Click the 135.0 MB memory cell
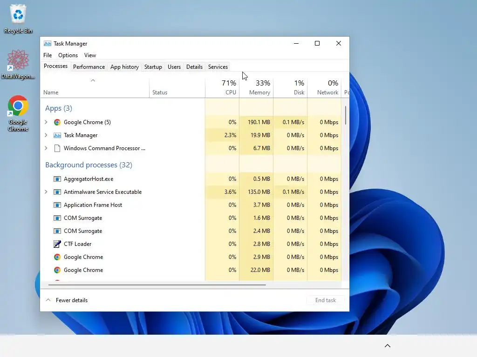477x357 pixels. point(257,192)
